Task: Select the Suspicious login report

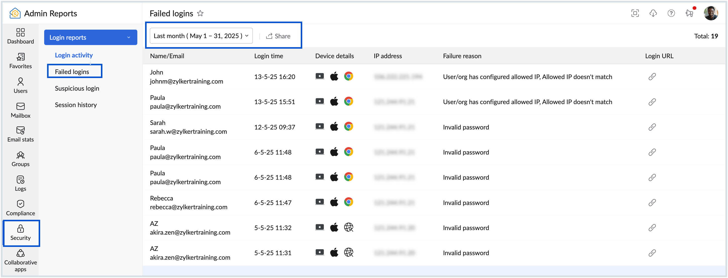Action: [x=77, y=88]
